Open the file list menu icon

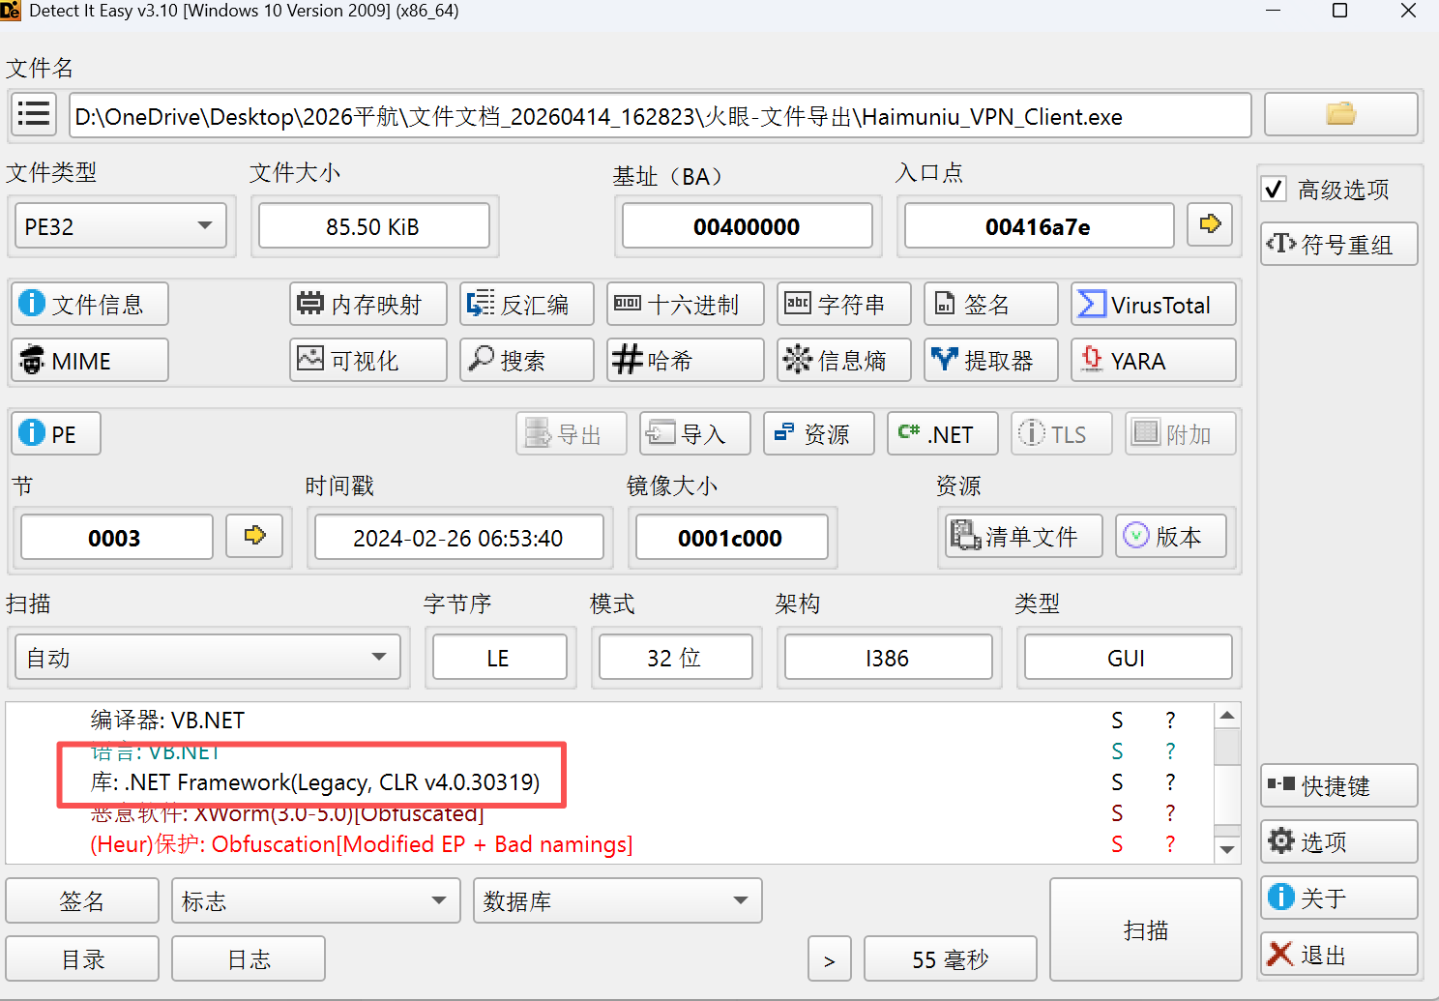(34, 115)
